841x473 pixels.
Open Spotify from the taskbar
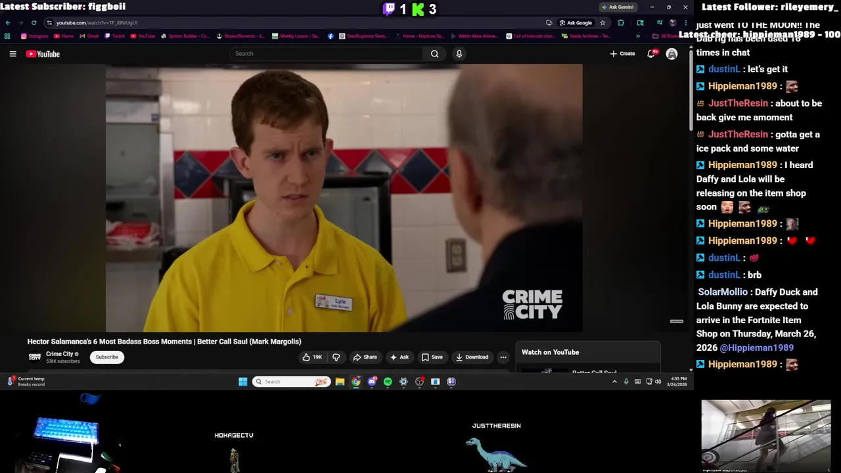click(x=388, y=382)
